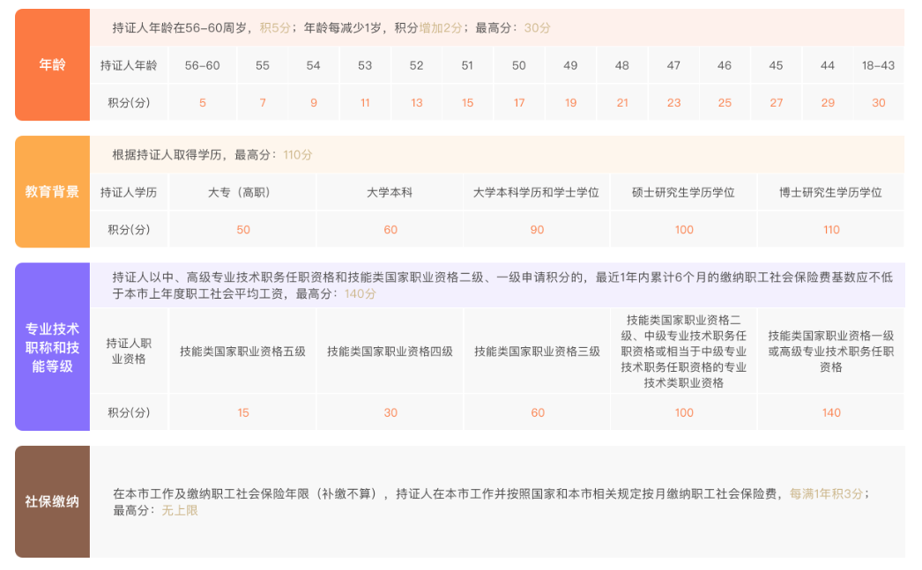The height and width of the screenshot is (570, 922).
Task: Click score 110 under 博士研究生学历学位
Action: 831,230
